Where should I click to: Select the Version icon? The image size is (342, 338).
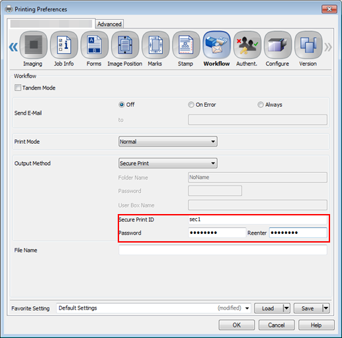tap(308, 45)
